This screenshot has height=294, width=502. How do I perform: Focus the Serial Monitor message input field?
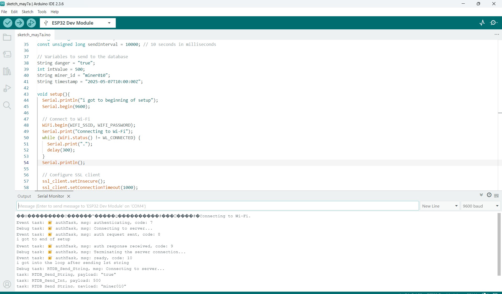[218, 206]
